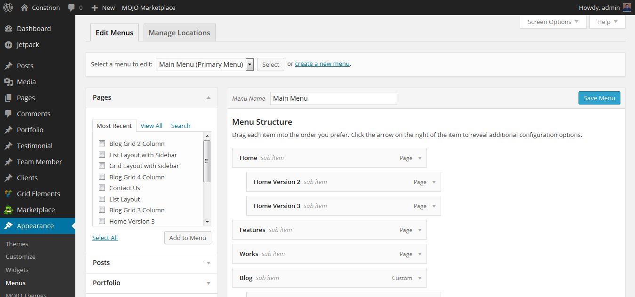The width and height of the screenshot is (635, 297).
Task: Enable the List Layout with Sidebar checkbox
Action: [x=102, y=155]
